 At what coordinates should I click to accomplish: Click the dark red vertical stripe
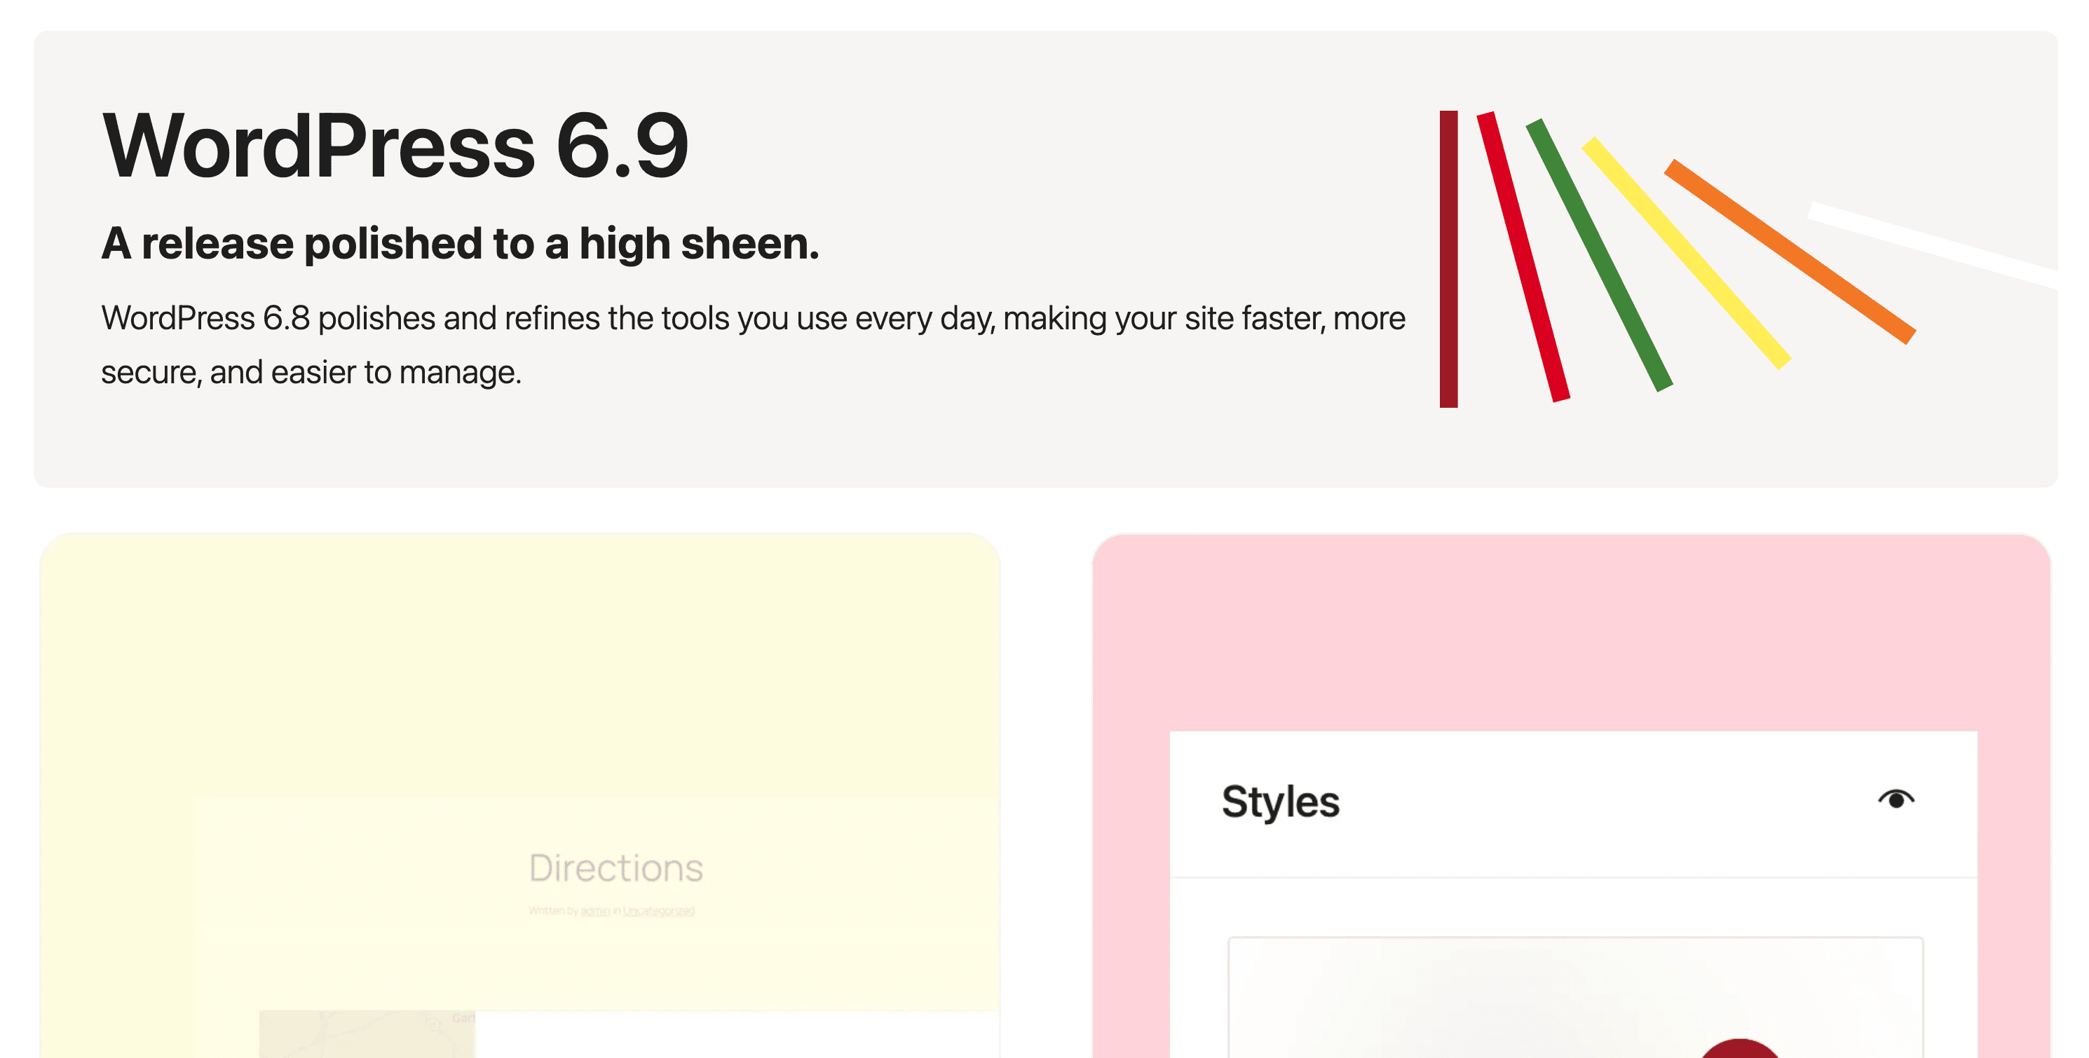point(1448,259)
